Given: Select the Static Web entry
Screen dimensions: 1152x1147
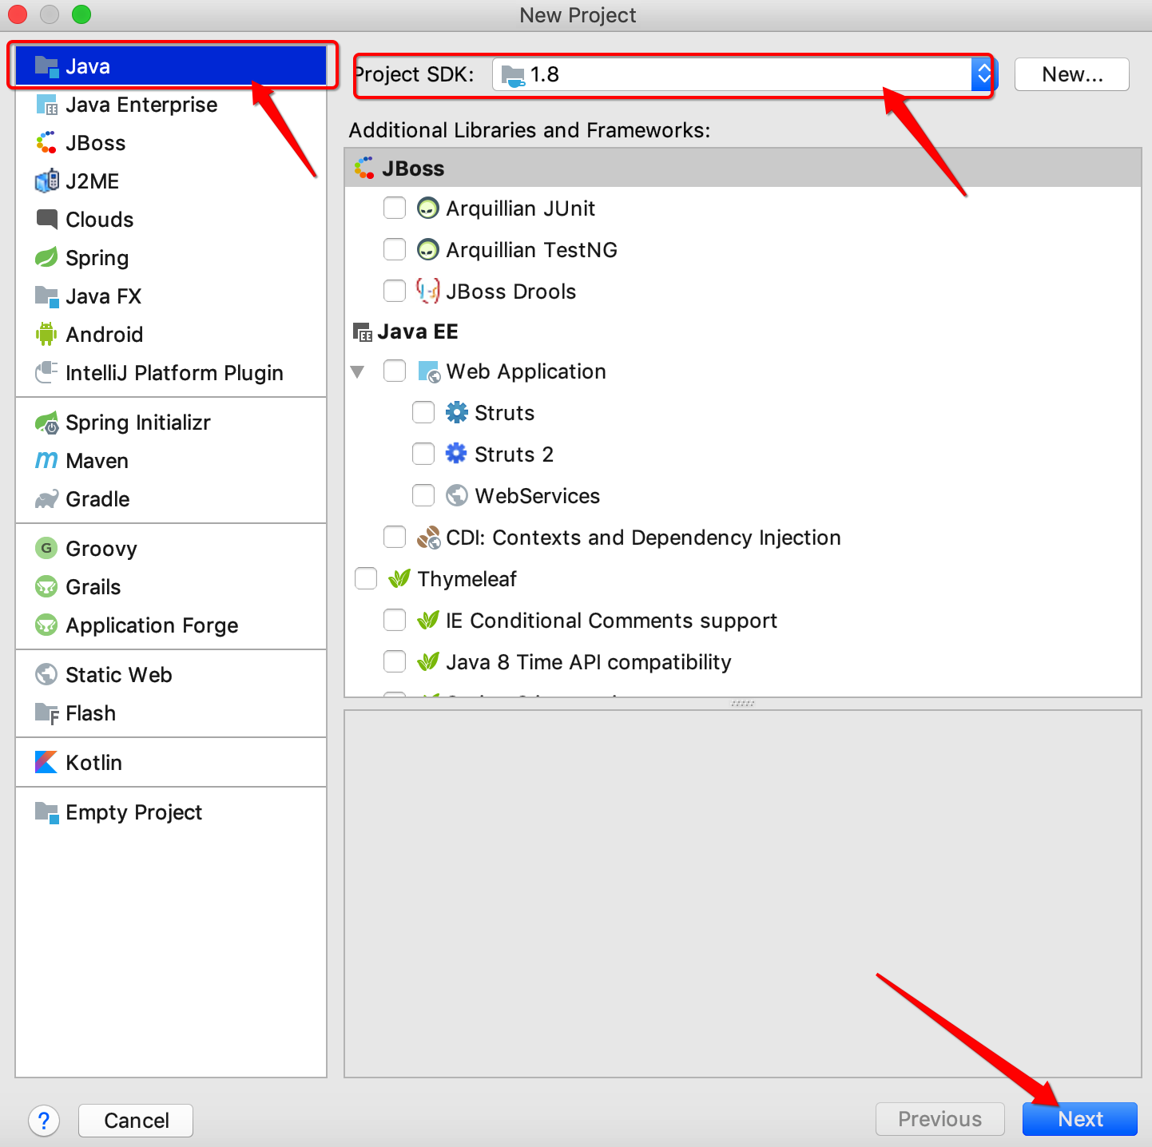Looking at the screenshot, I should coord(171,675).
